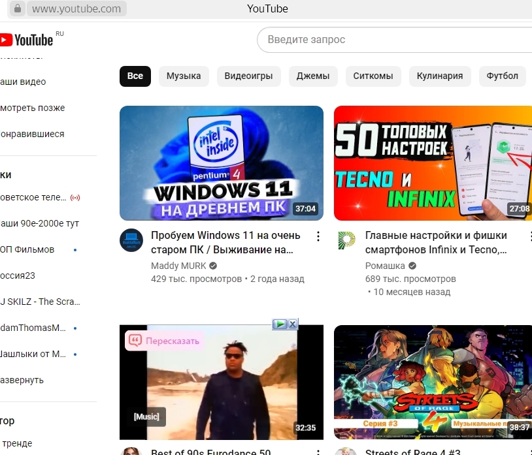532x455 pixels.
Task: Select the Футбол filter chip
Action: (502, 76)
